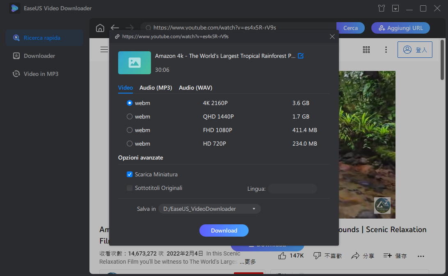Viewport: 448px width, 276px height.
Task: Click the Aggiungi URL button
Action: (400, 28)
